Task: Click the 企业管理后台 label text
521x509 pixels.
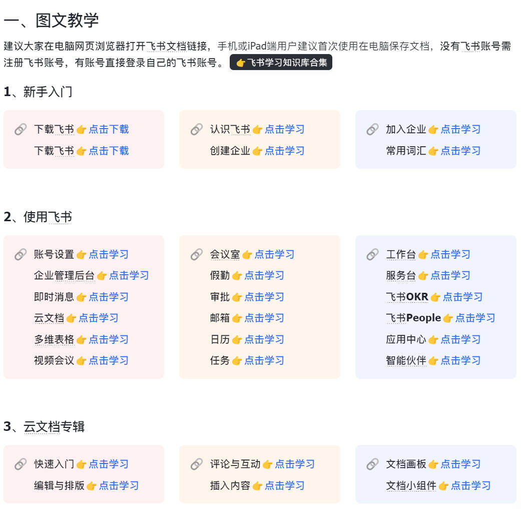Action: point(64,275)
